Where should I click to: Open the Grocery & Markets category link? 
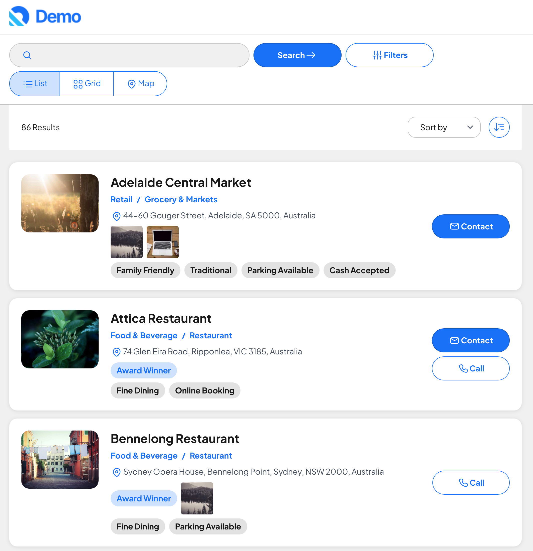point(181,199)
